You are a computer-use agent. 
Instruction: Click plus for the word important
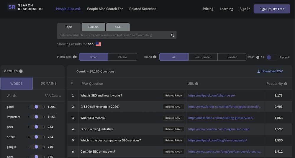(44, 117)
